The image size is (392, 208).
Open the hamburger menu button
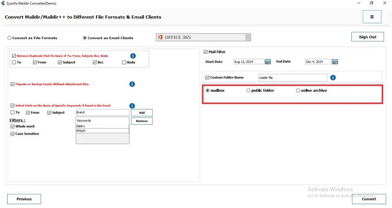(x=372, y=17)
